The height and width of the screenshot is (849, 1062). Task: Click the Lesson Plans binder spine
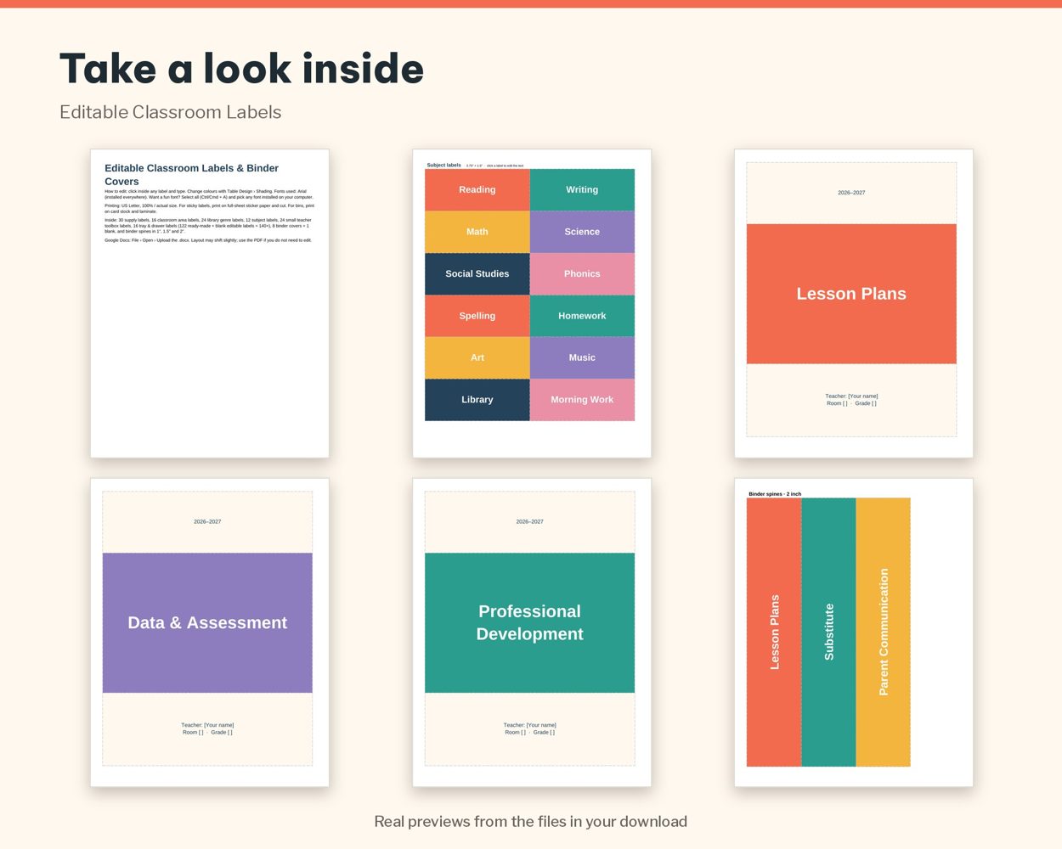tap(774, 632)
